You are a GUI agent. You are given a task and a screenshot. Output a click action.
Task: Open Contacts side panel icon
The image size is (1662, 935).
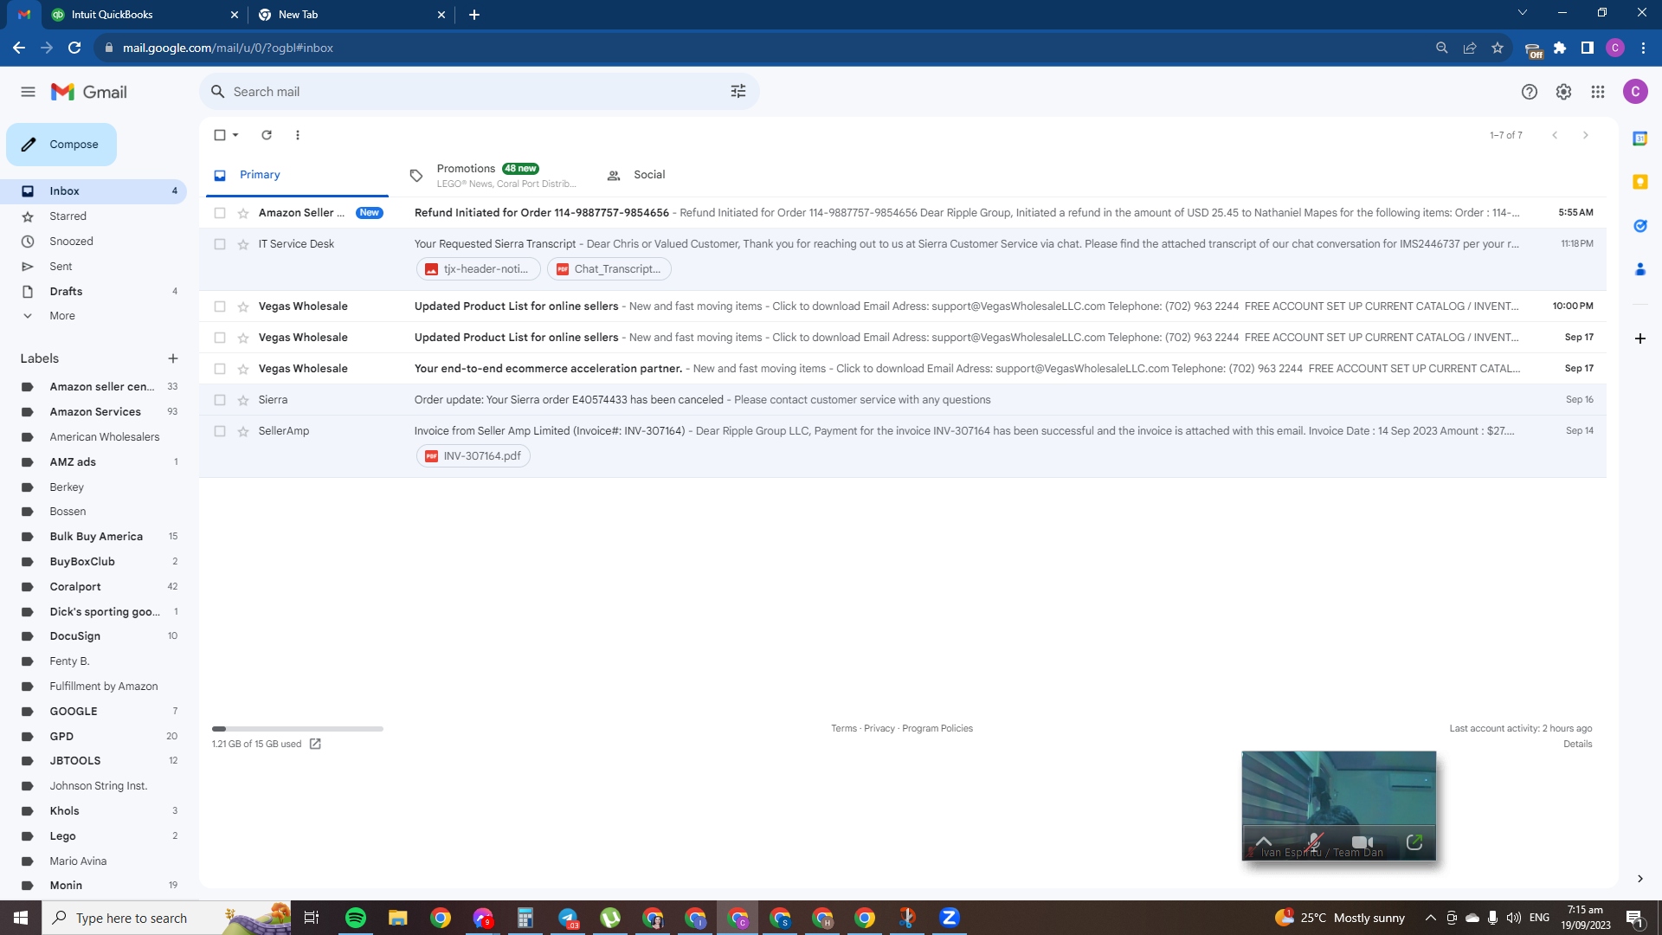tap(1639, 269)
